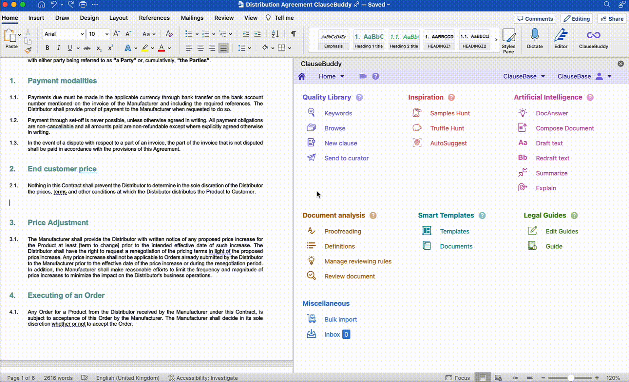Open the Styles Pane
This screenshot has height=382, width=629.
tap(508, 41)
